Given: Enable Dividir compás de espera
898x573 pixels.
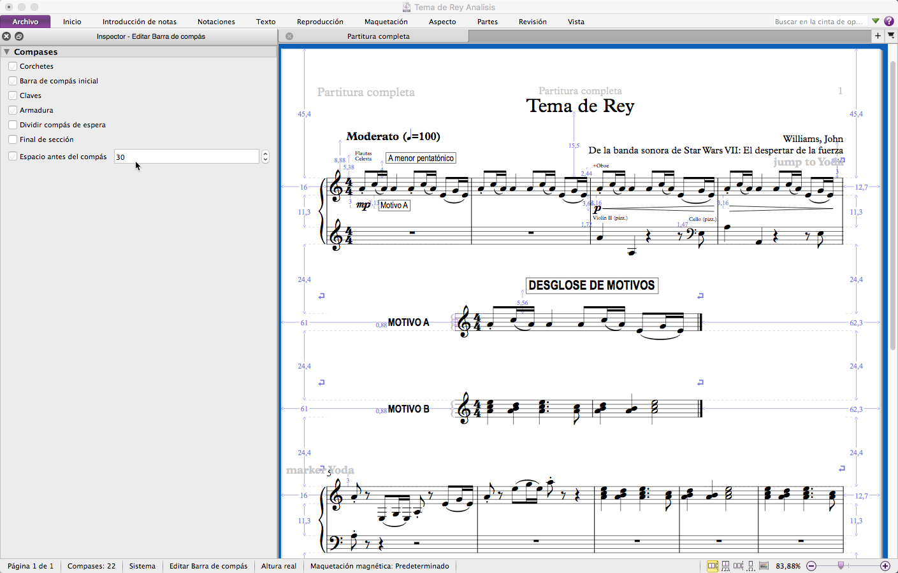Looking at the screenshot, I should click(13, 125).
